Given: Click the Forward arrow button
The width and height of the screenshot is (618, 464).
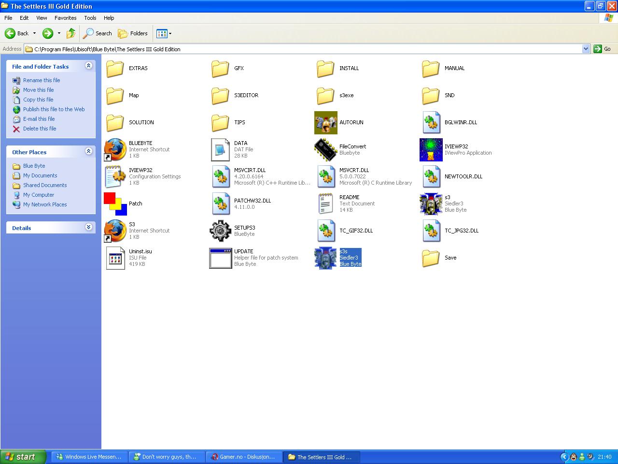Looking at the screenshot, I should pos(48,33).
